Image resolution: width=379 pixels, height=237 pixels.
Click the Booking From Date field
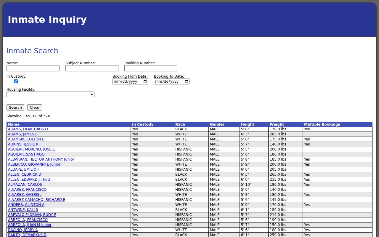[x=130, y=81]
